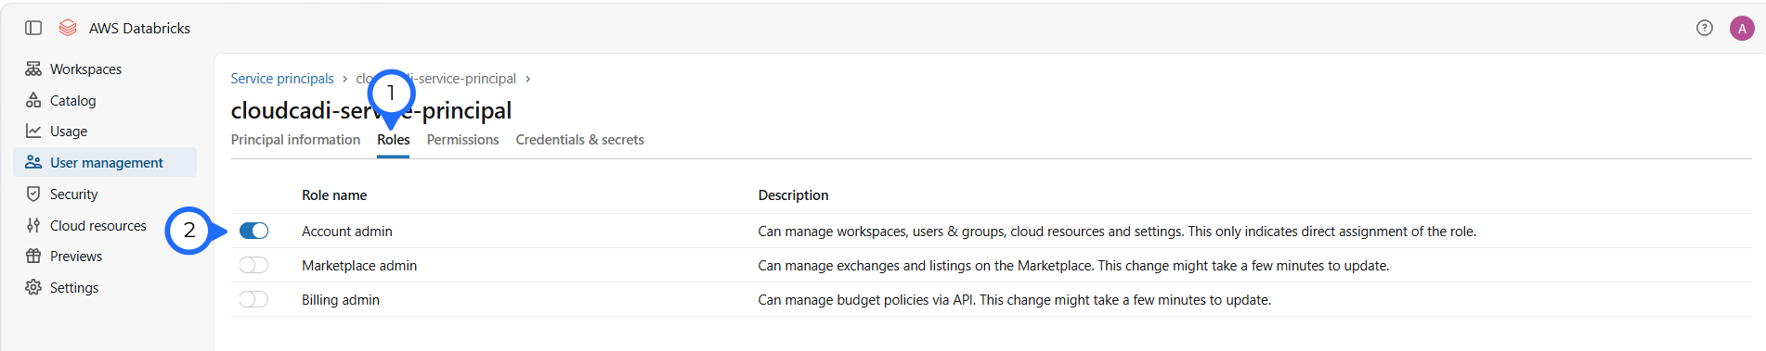The height and width of the screenshot is (351, 1766).
Task: Open the Permissions tab
Action: 462,140
